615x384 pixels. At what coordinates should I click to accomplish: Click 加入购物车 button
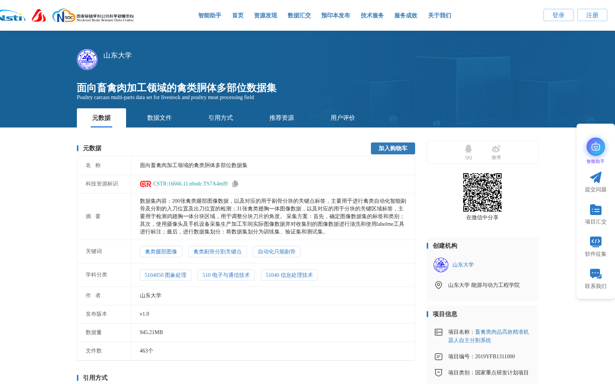pos(393,148)
